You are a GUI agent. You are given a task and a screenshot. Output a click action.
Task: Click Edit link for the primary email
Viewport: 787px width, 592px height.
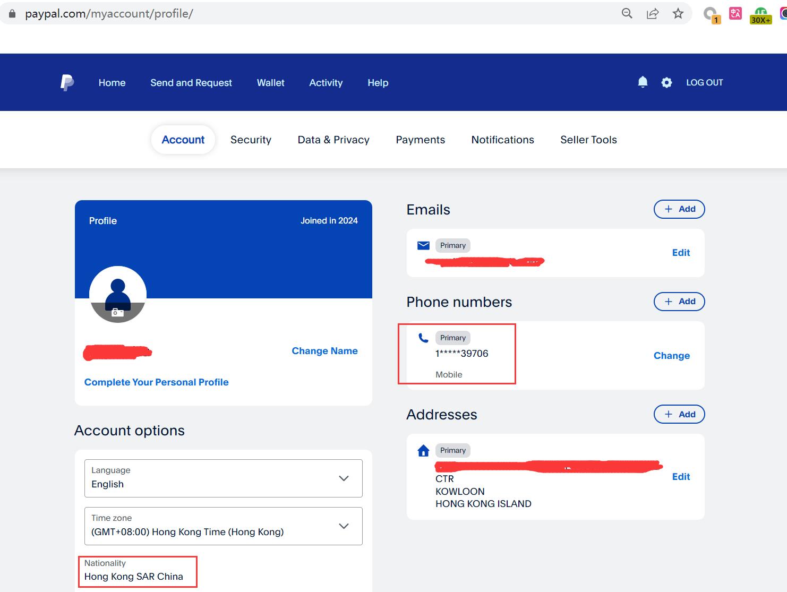681,253
